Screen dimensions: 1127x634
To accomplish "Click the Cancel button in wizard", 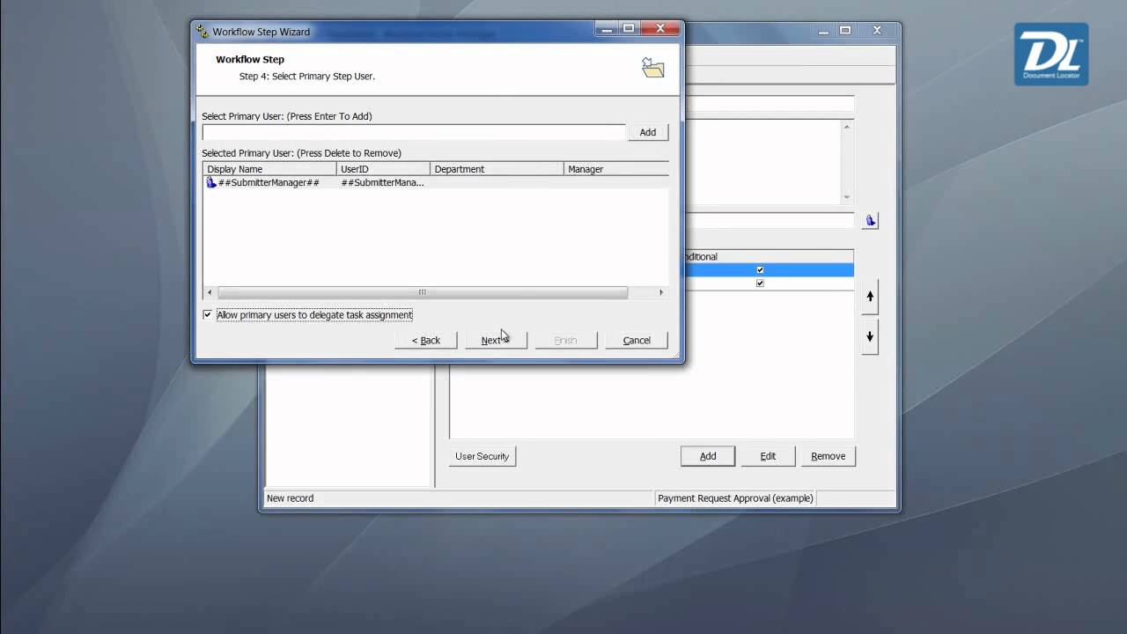I will pos(637,340).
